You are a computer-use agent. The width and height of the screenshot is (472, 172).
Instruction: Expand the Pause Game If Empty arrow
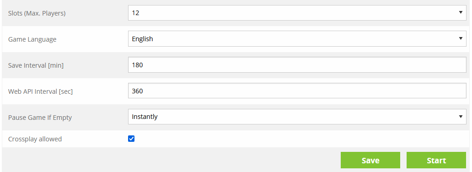(460, 117)
